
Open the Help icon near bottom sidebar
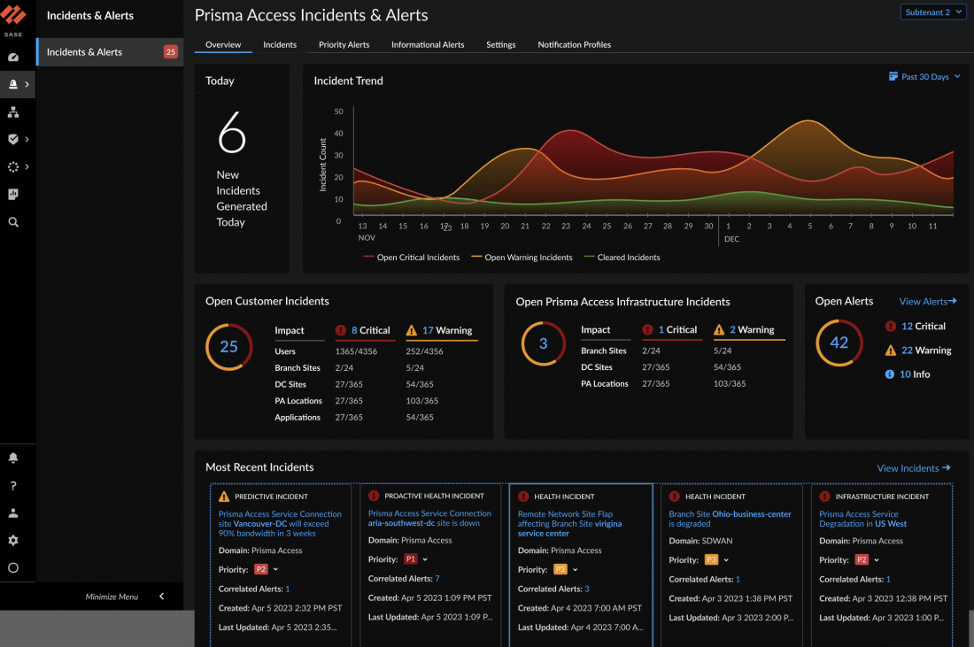pos(13,485)
